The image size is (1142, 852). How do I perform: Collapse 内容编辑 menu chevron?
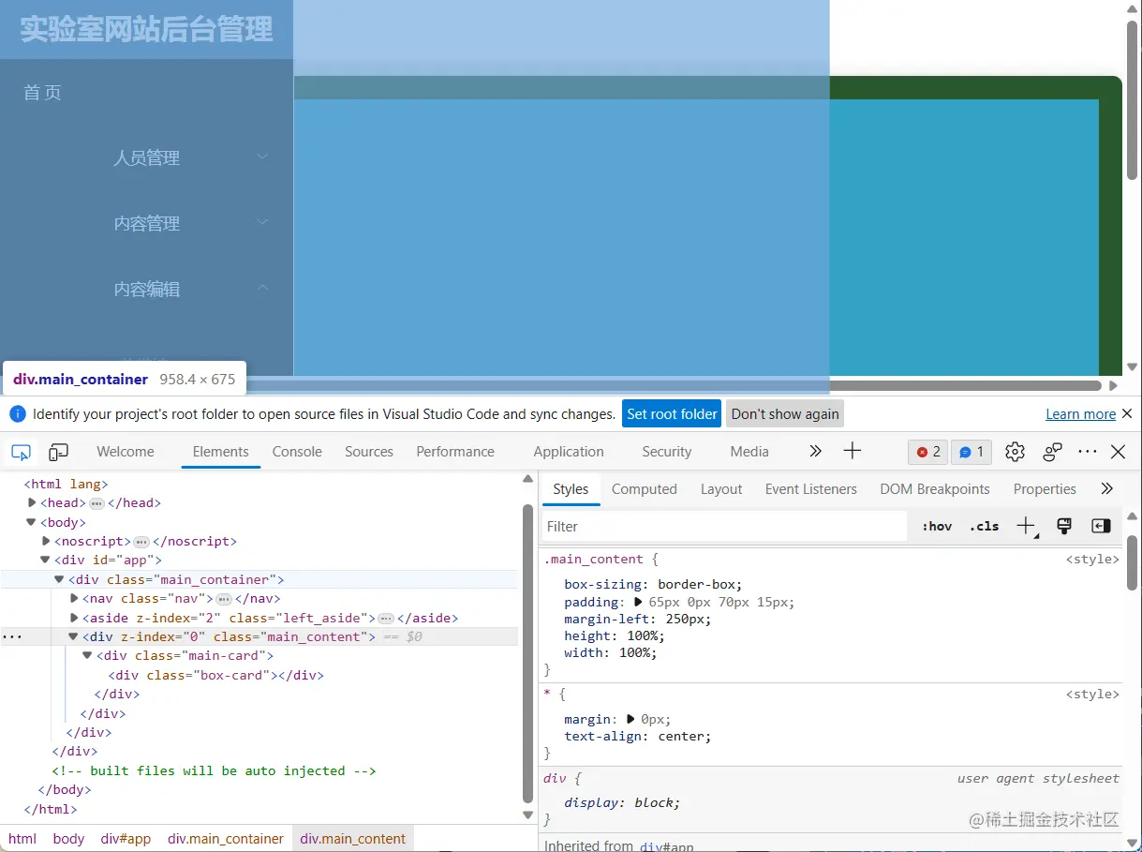point(263,288)
